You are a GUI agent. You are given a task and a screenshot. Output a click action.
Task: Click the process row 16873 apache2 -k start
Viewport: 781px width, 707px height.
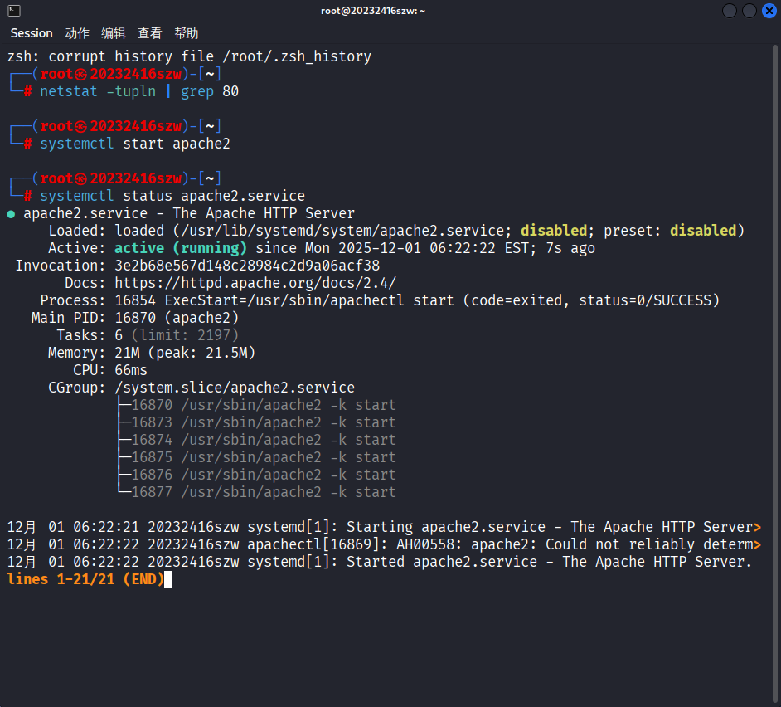(x=264, y=422)
